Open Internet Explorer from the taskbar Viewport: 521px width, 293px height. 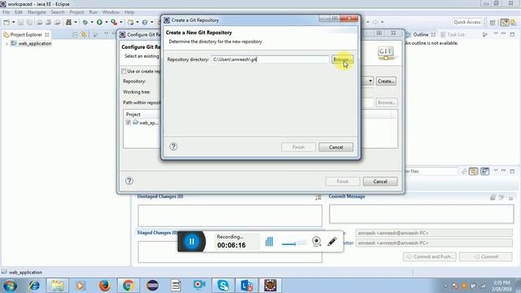point(34,286)
